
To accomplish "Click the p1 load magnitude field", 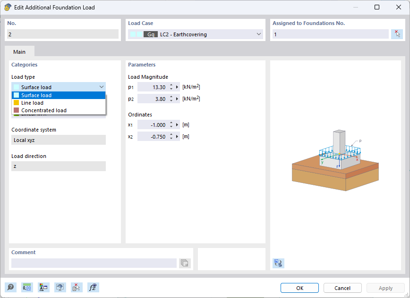I will [153, 87].
